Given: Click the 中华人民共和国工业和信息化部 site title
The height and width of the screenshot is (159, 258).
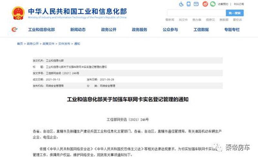Looking at the screenshot, I should click(77, 11).
